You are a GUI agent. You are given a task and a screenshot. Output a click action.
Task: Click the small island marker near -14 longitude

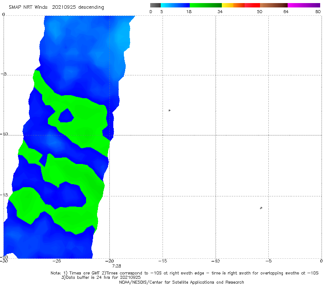click(x=170, y=110)
